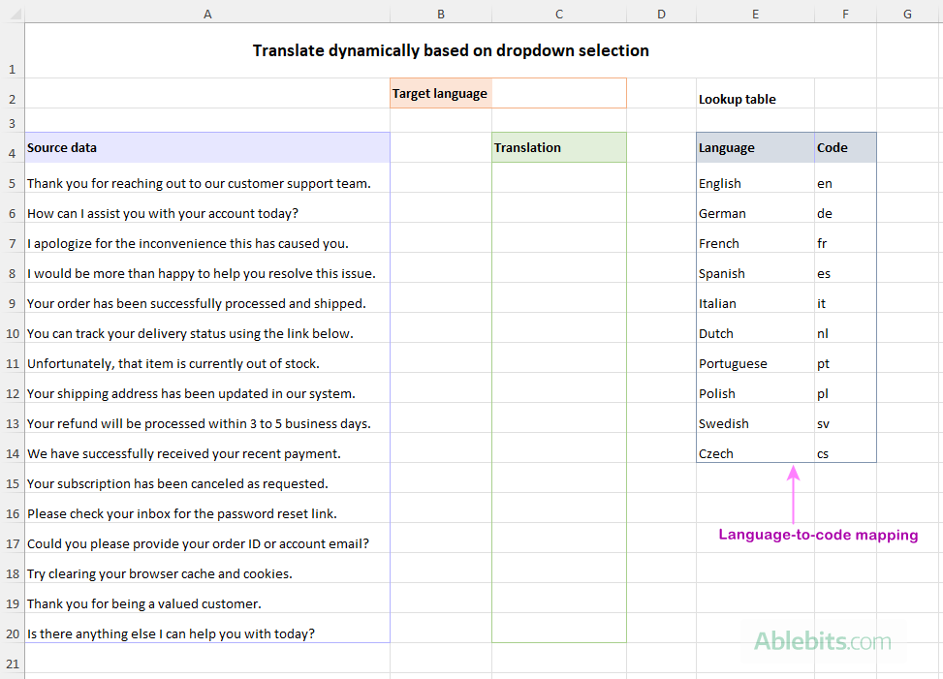Click 'Is there anything else' cell
This screenshot has width=943, height=679.
pyautogui.click(x=207, y=629)
